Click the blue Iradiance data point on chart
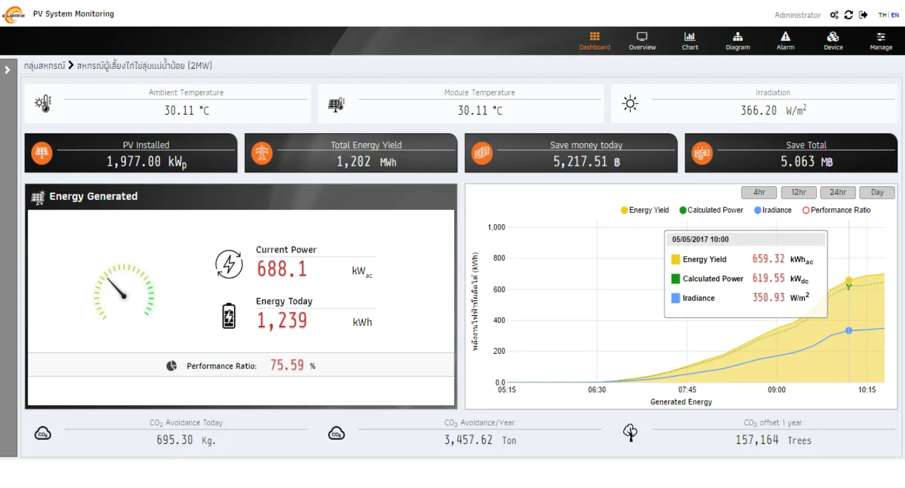 [x=848, y=330]
